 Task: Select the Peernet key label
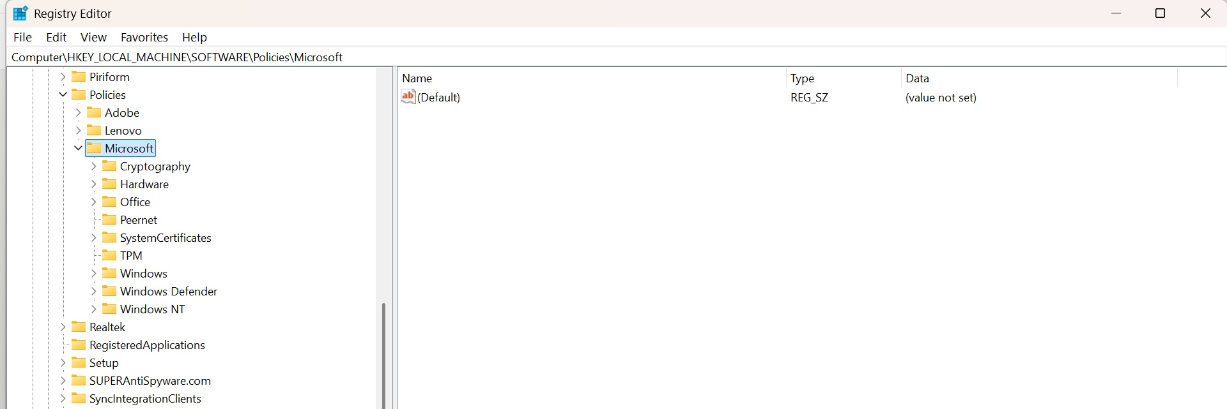(139, 219)
